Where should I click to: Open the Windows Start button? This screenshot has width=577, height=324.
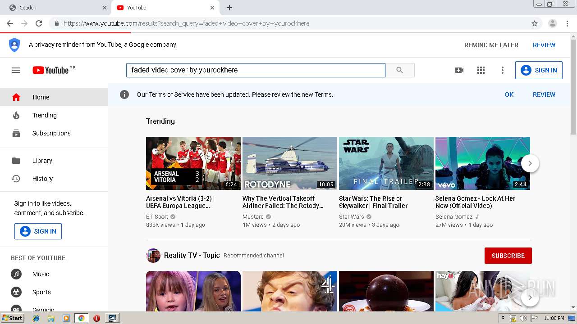12,318
